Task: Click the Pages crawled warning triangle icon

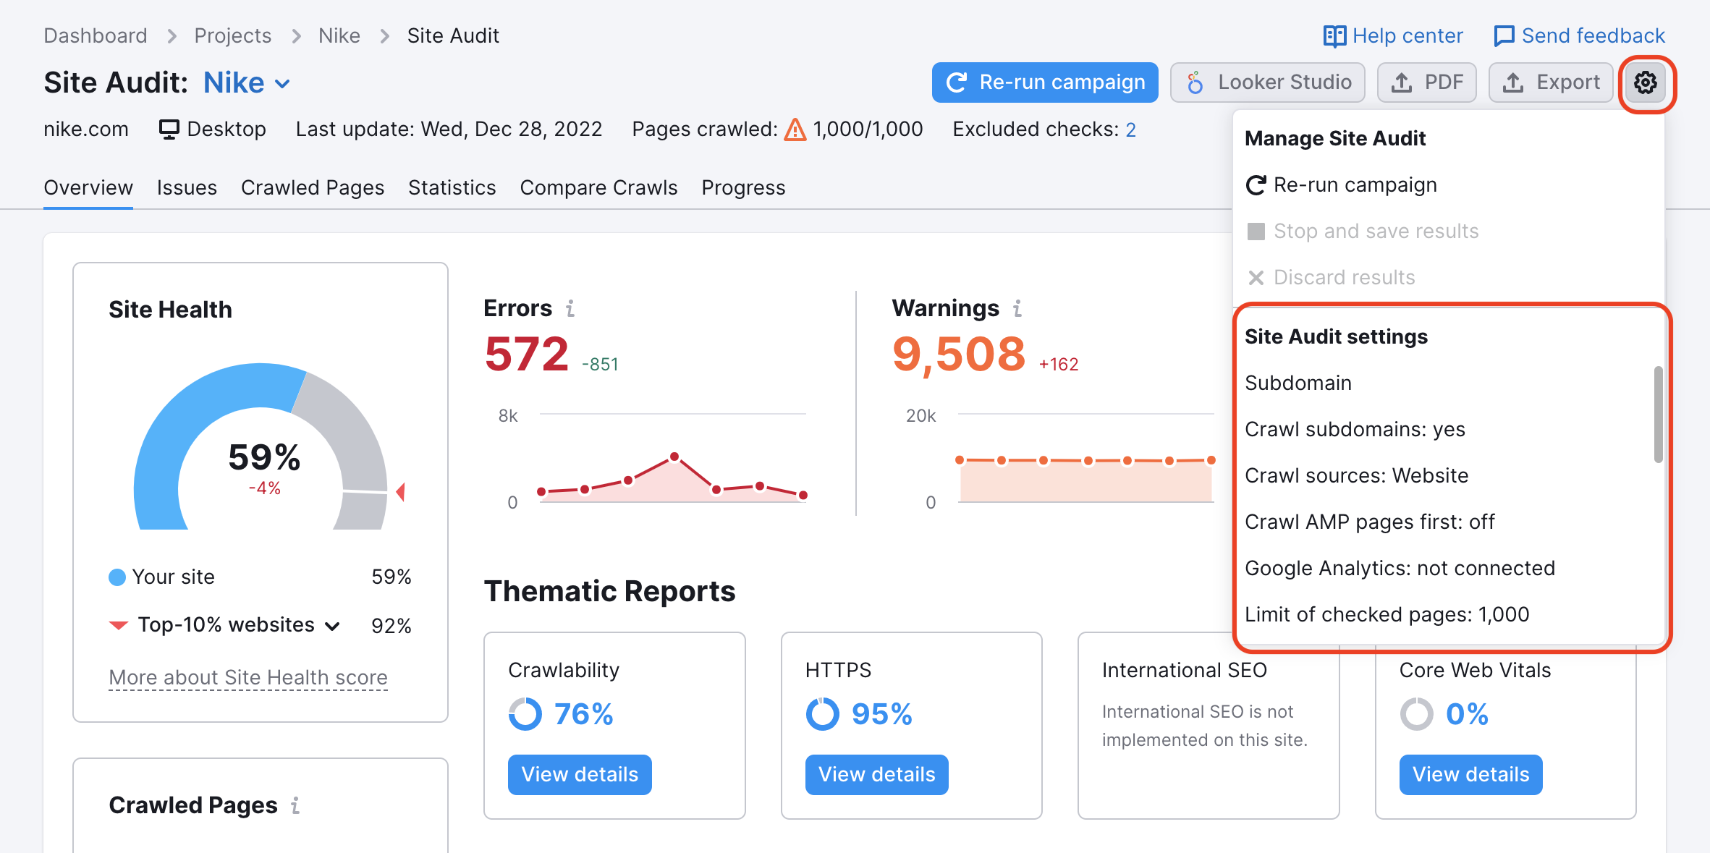Action: pos(795,130)
